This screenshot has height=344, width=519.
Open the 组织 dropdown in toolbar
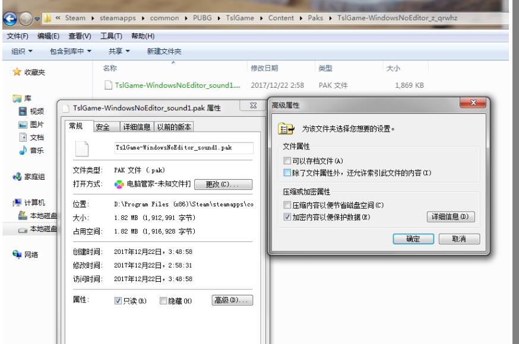[x=22, y=51]
